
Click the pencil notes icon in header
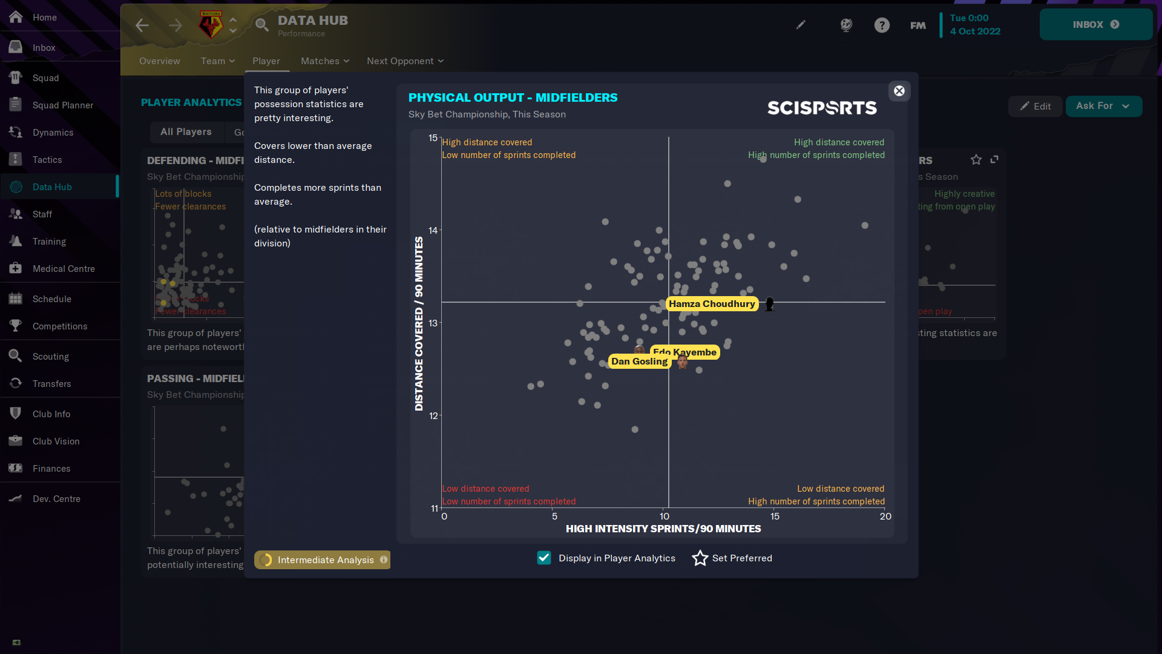801,25
